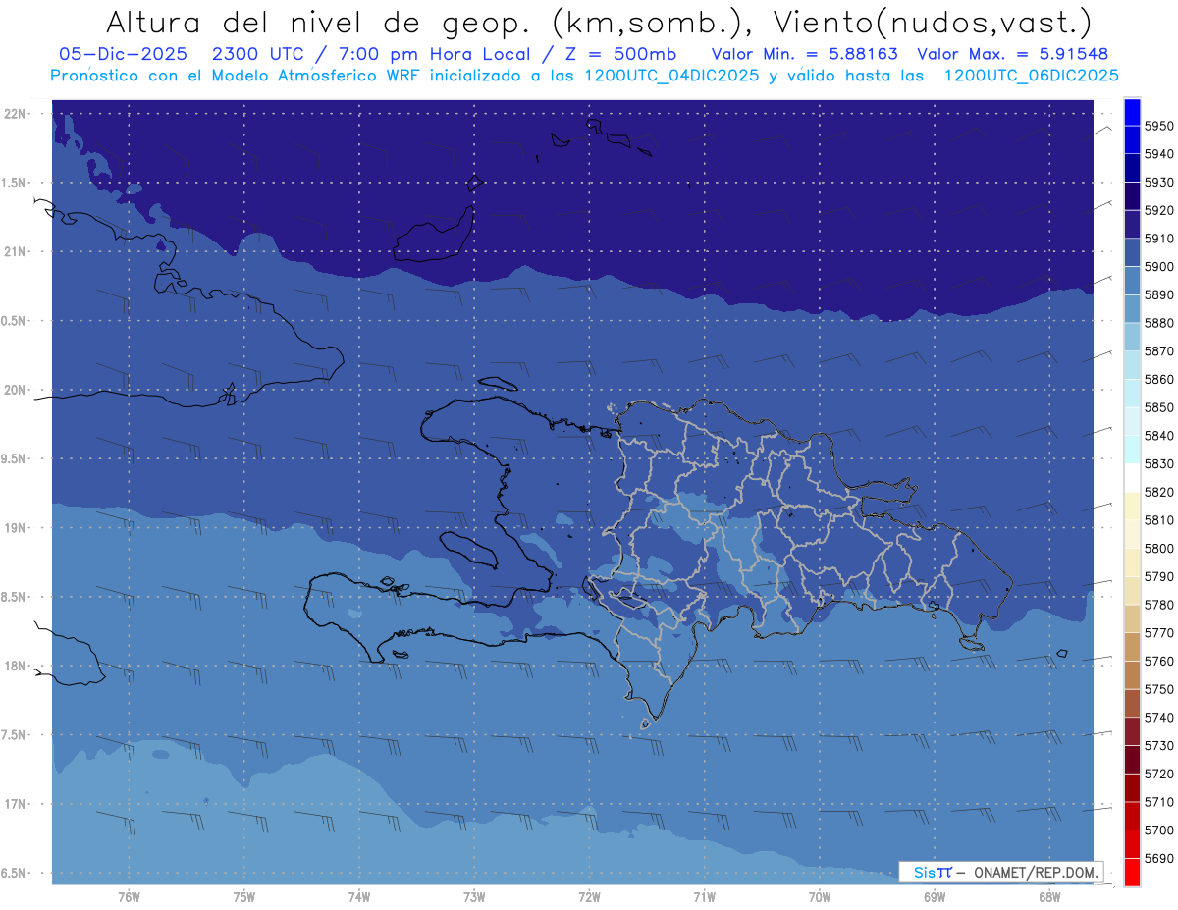Click the '5900' colorbar label

coord(1158,266)
